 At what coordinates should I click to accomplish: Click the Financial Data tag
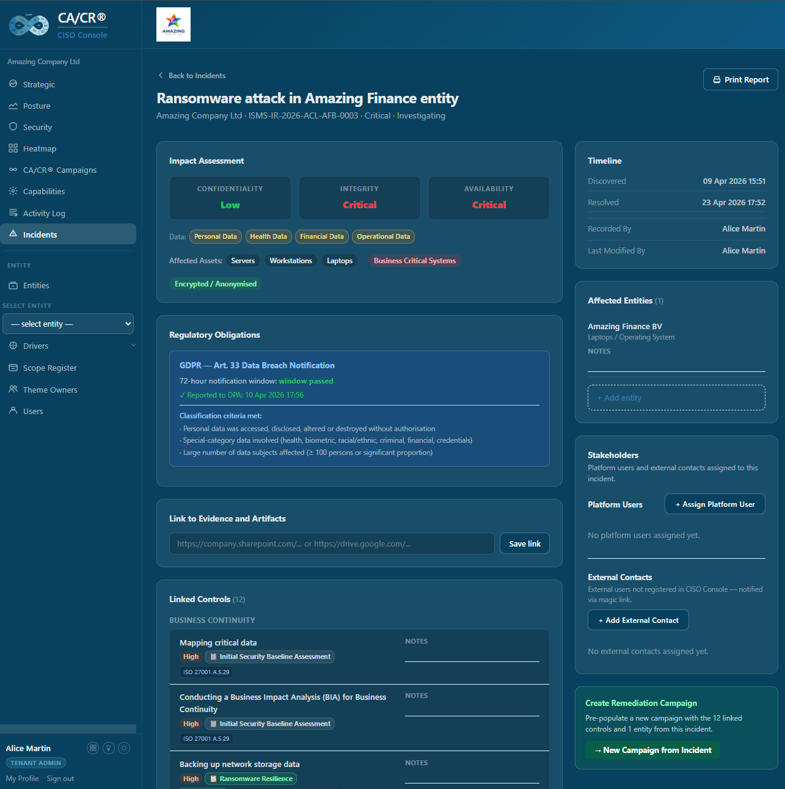click(x=322, y=236)
